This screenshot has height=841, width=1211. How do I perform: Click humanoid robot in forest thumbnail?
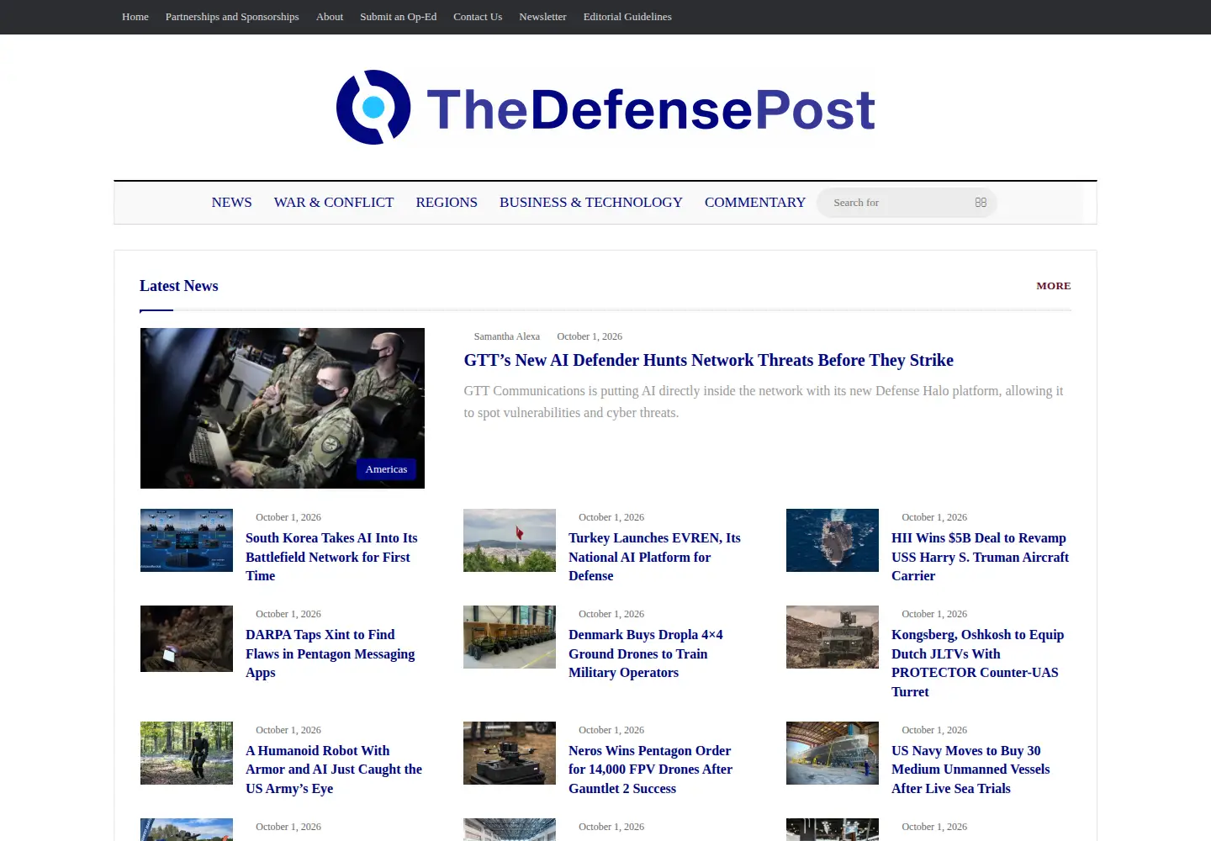(x=187, y=753)
